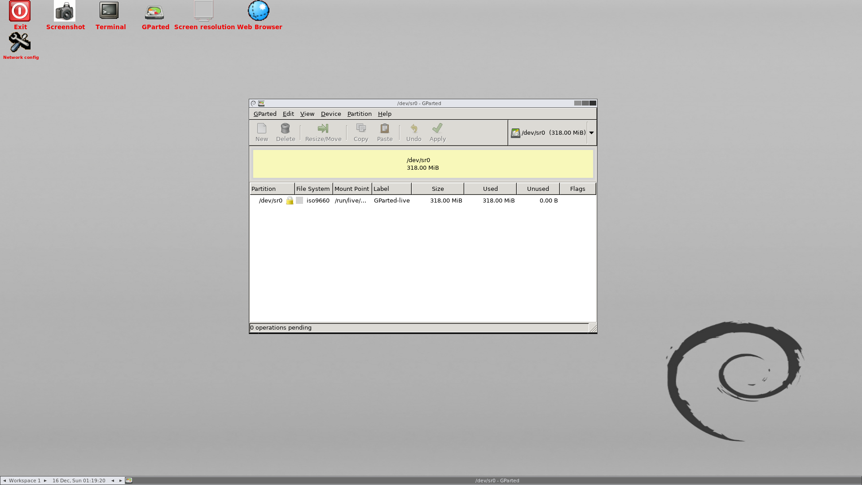Click the Label column header

(391, 189)
